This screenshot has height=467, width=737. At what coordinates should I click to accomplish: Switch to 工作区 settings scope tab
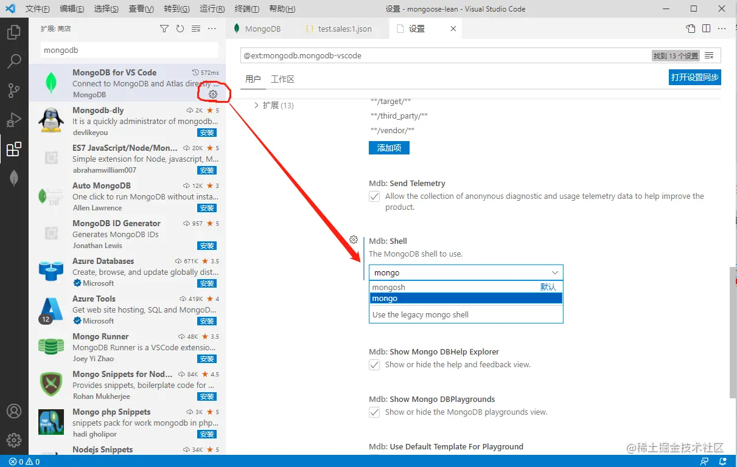coord(282,79)
